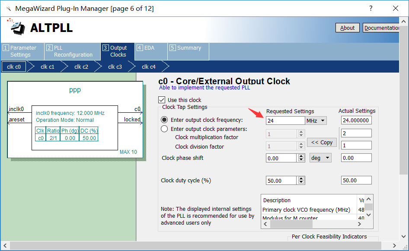Click the DC (%) cell showing 50.00
The width and height of the screenshot is (409, 251).
(x=89, y=138)
